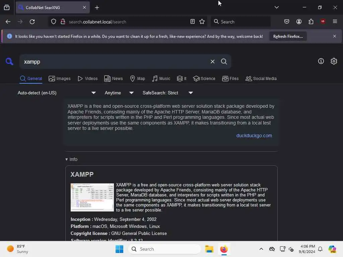Click the cloud sync tray icon

tap(272, 249)
